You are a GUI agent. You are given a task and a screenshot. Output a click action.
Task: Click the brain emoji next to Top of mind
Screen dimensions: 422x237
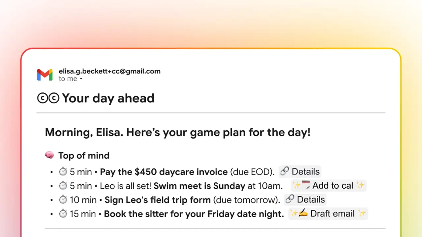pos(49,155)
